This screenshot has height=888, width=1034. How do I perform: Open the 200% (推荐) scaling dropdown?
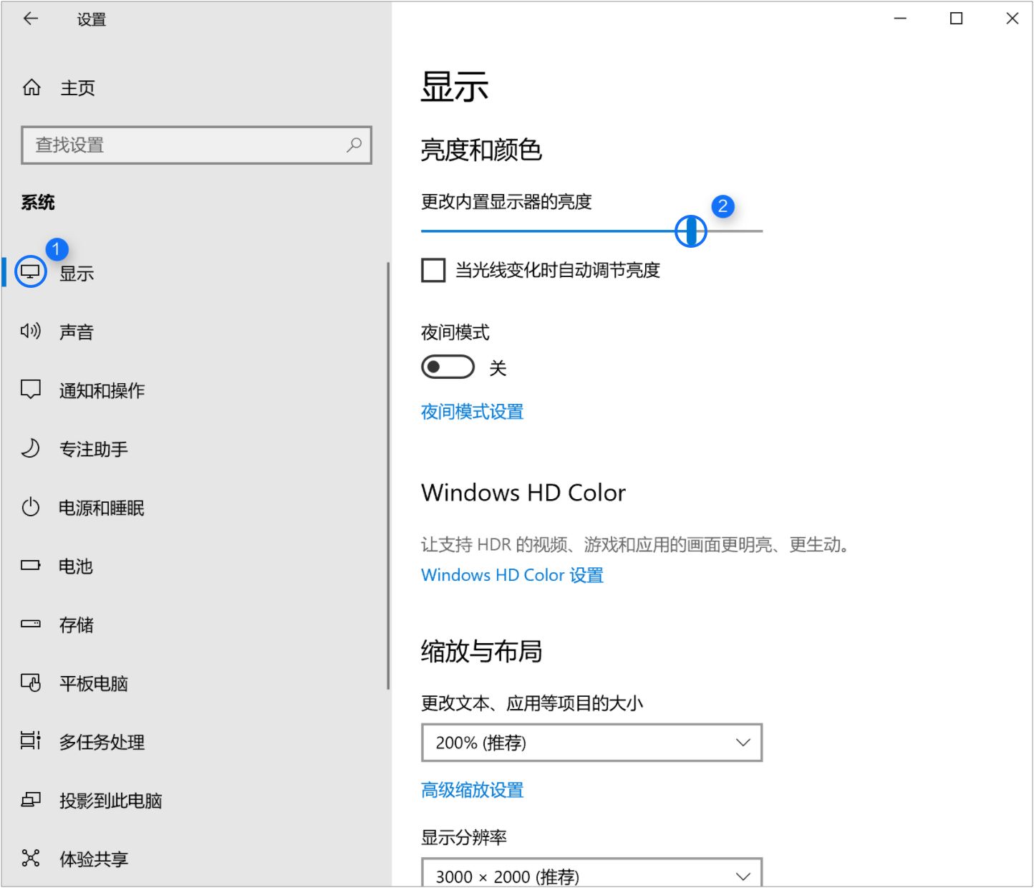click(x=591, y=743)
